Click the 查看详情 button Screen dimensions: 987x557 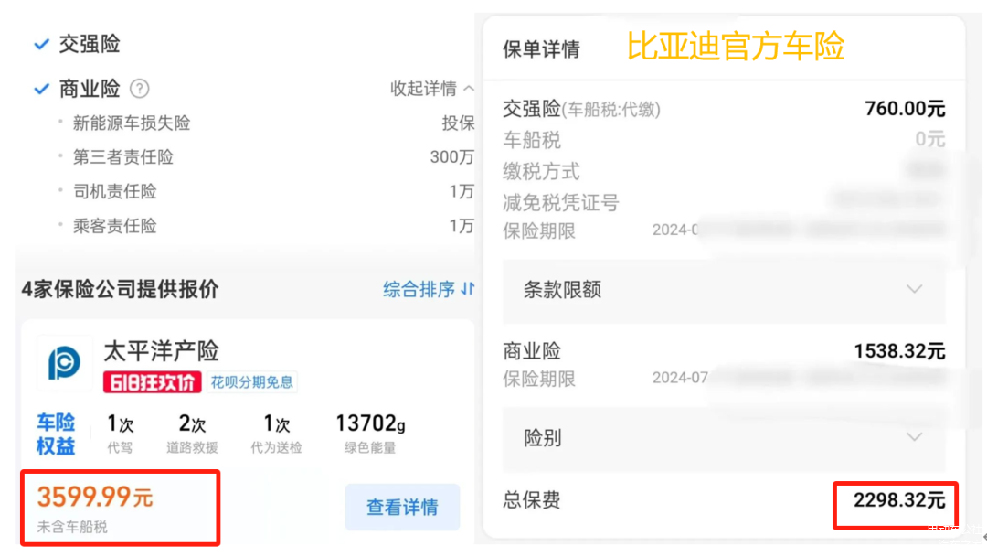(x=402, y=507)
